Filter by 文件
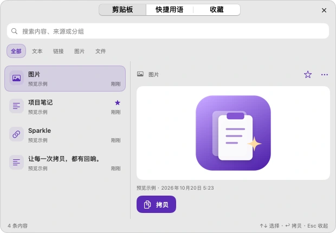336x233 pixels. (x=100, y=51)
